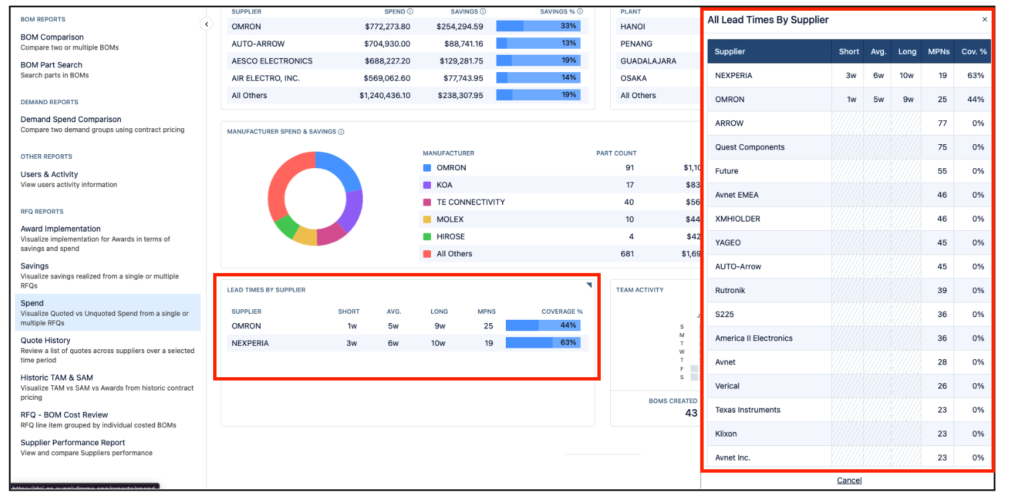Click the OMRON blue legend swatch
The image size is (1011, 500).
(427, 168)
